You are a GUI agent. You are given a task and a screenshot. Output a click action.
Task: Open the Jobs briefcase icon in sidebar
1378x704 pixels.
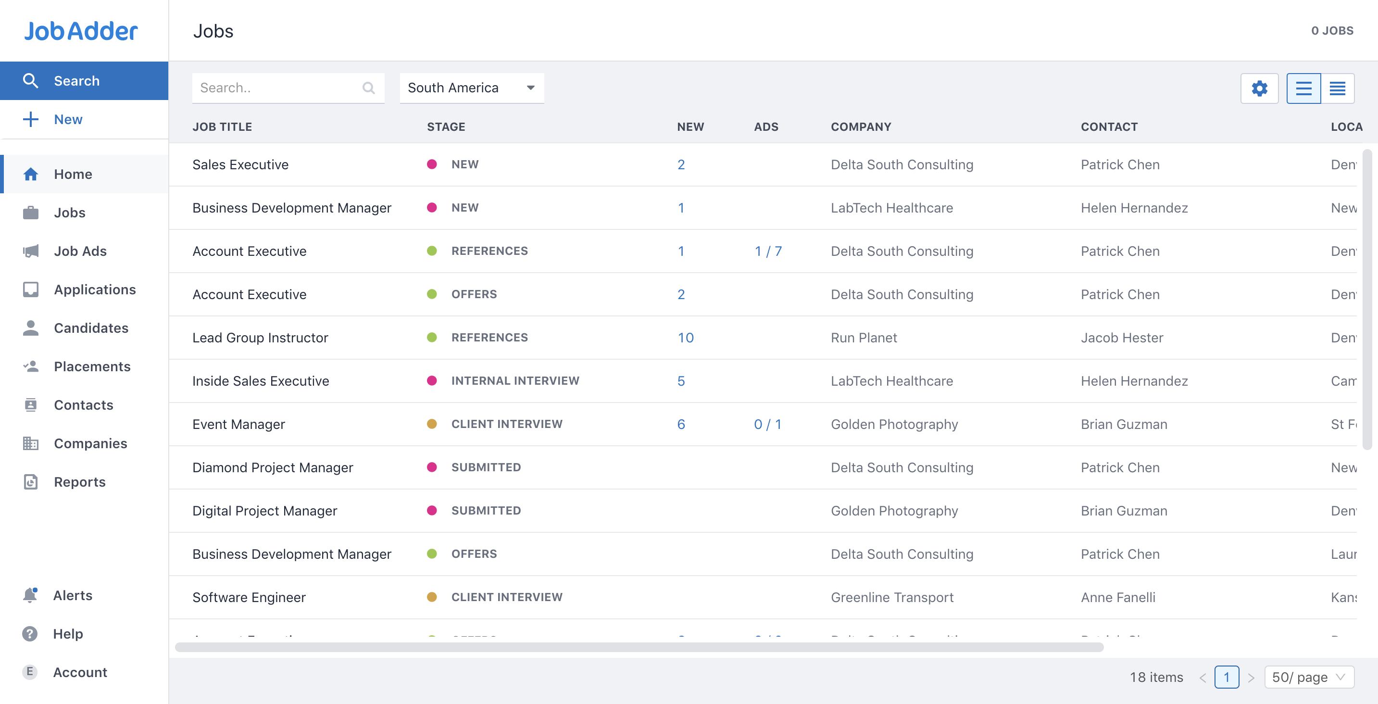pyautogui.click(x=30, y=213)
